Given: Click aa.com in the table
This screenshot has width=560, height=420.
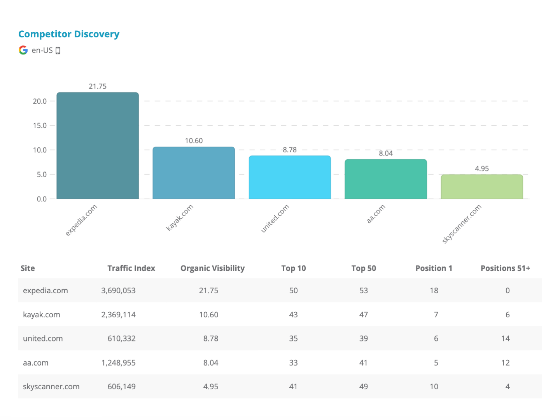Looking at the screenshot, I should coord(36,363).
